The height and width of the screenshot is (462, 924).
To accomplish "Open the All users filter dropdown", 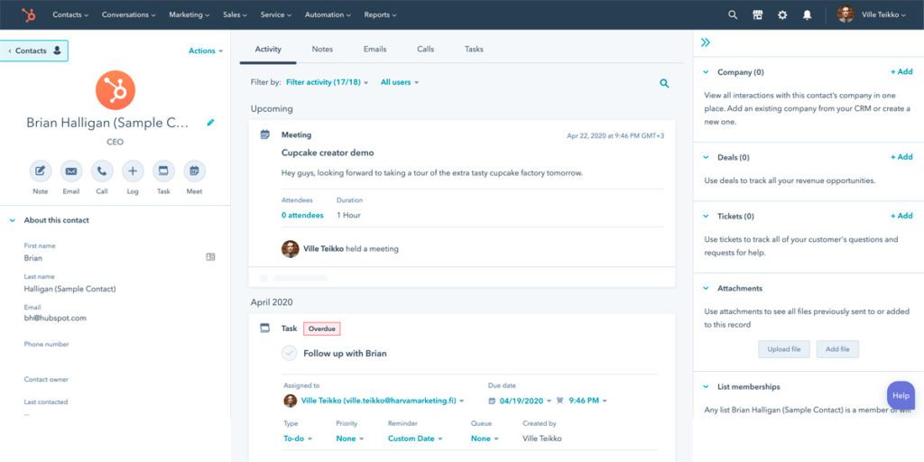I will click(x=400, y=82).
